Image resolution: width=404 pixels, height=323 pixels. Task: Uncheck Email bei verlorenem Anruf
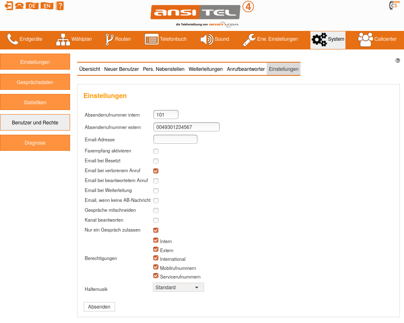[156, 171]
